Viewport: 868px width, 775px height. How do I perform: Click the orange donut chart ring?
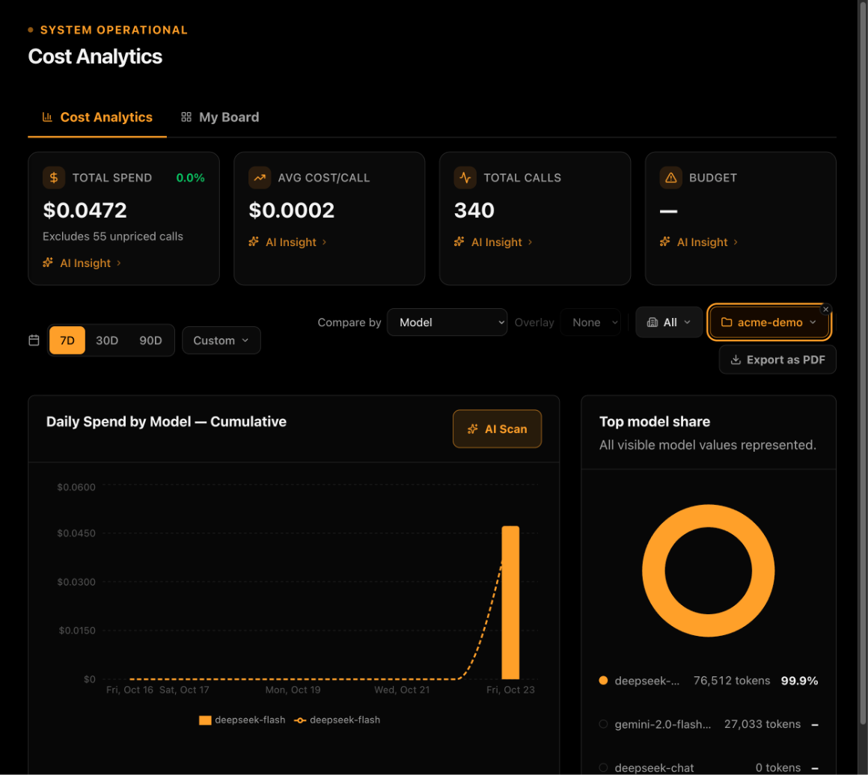click(708, 515)
